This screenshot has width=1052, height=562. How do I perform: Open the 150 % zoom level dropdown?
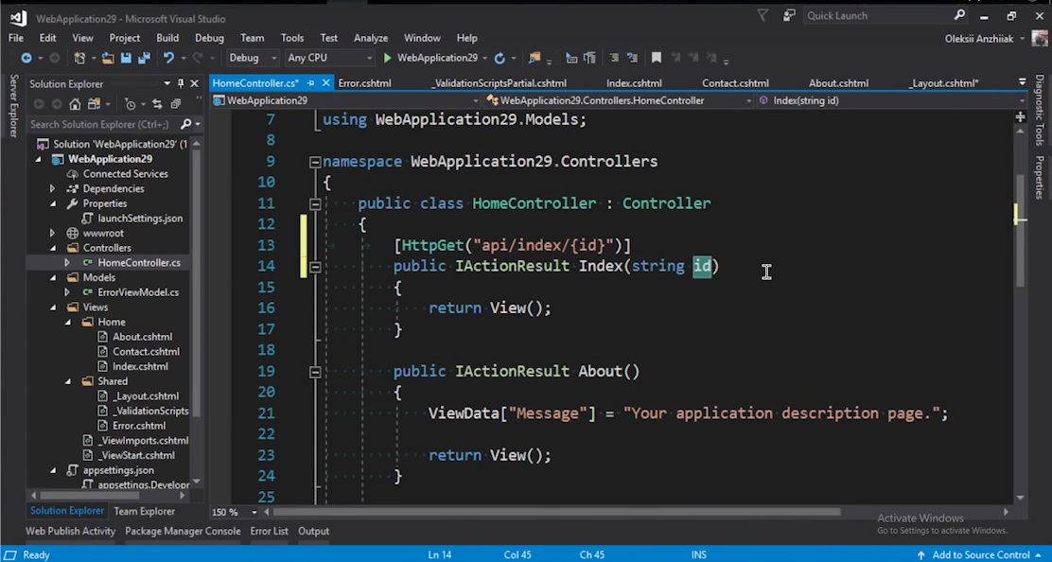coord(236,513)
